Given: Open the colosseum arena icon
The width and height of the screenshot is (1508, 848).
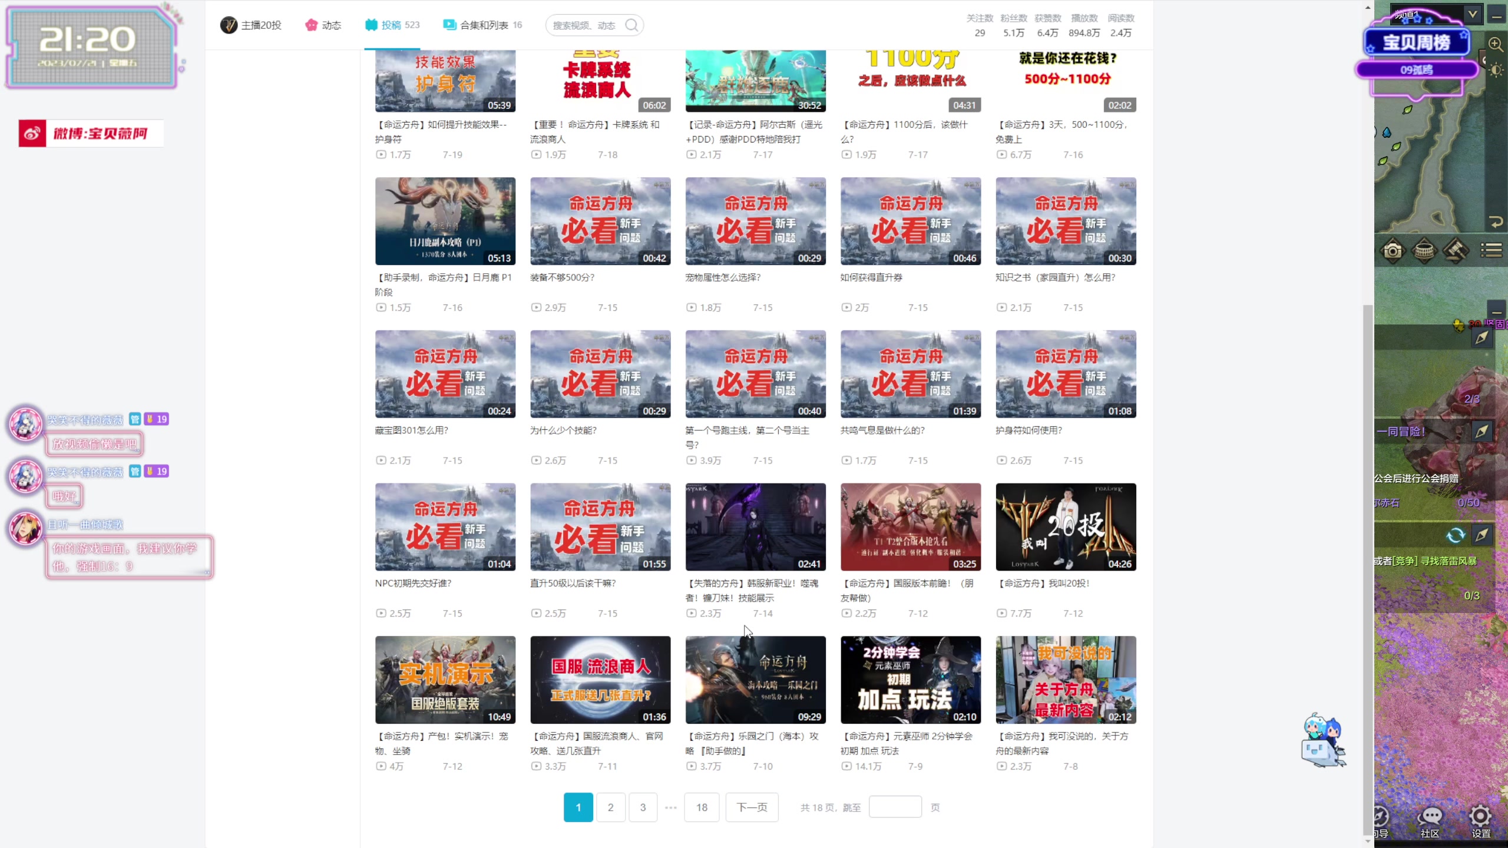Looking at the screenshot, I should point(1424,251).
